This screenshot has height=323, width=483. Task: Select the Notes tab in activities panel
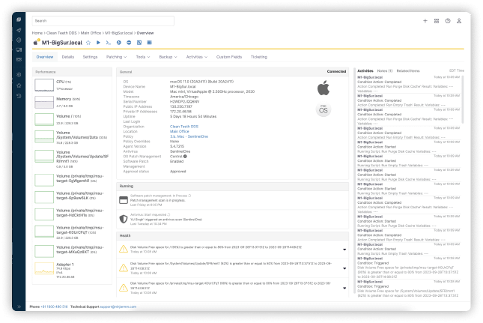coord(384,70)
